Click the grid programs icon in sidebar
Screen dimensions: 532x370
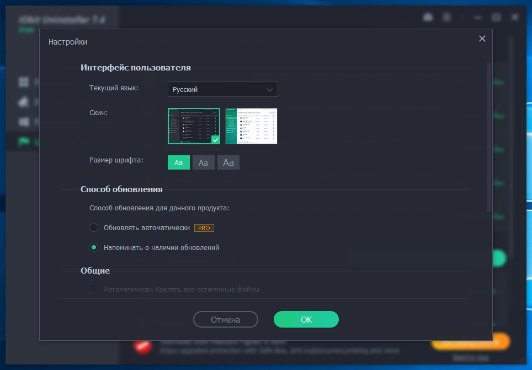click(24, 82)
